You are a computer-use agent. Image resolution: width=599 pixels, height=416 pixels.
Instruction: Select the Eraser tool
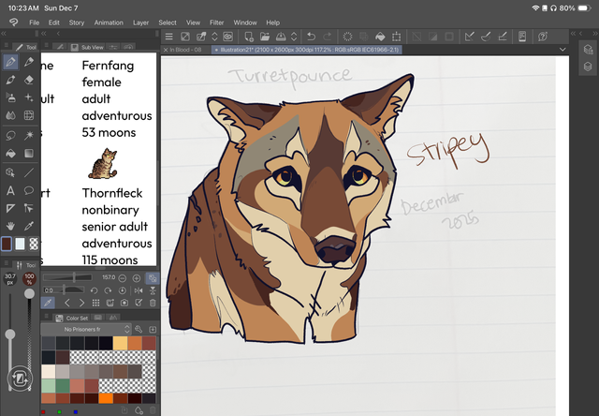pos(30,81)
